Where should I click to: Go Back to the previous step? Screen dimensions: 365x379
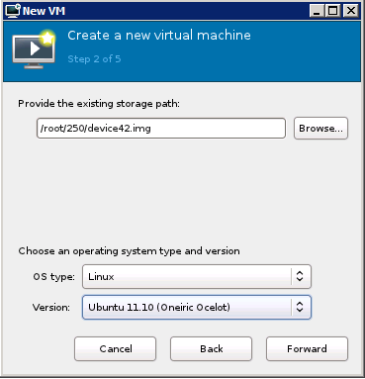point(211,348)
